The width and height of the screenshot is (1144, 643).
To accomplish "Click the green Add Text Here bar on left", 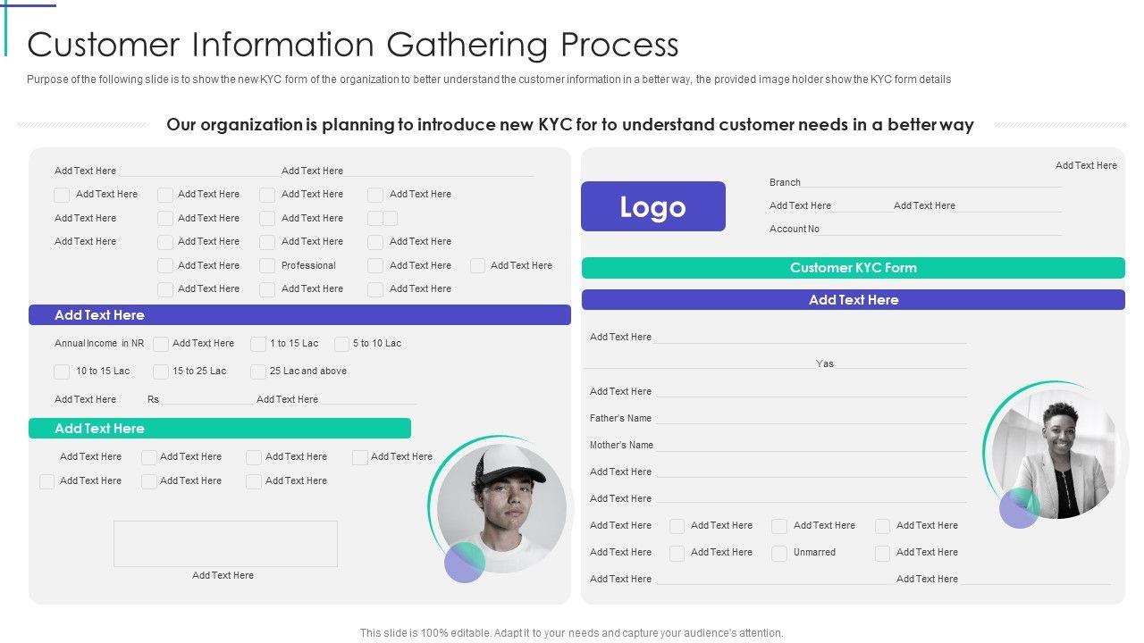I will coord(219,429).
